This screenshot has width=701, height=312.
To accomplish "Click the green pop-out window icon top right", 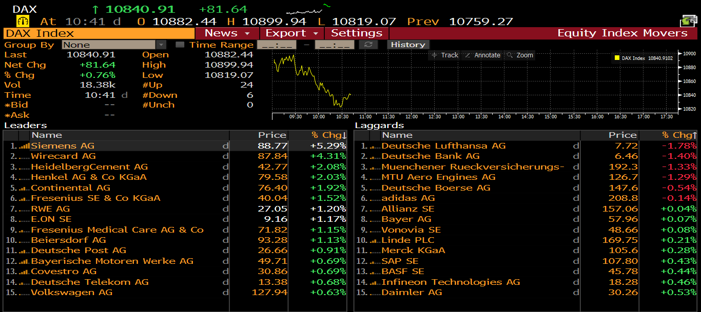I will click(688, 21).
